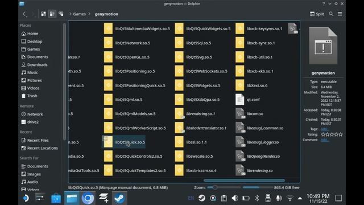Add tags in information panel

pos(324,129)
